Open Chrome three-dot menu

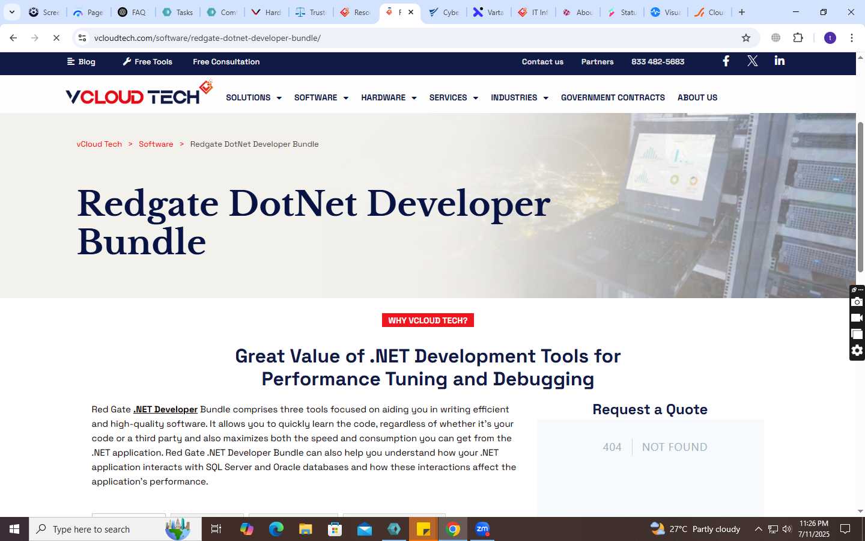[852, 38]
